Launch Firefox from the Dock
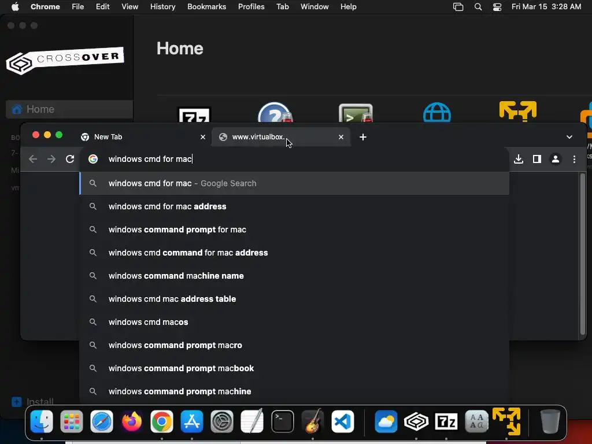Screen dimensions: 592x444 (x=132, y=421)
